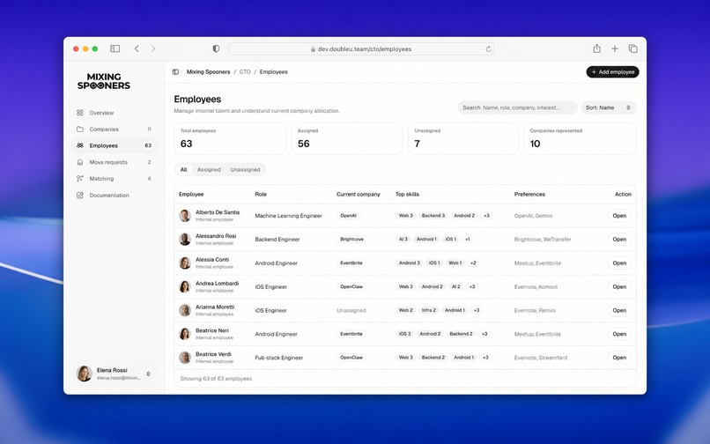Click the Documentation book icon
The image size is (710, 444).
coord(80,196)
